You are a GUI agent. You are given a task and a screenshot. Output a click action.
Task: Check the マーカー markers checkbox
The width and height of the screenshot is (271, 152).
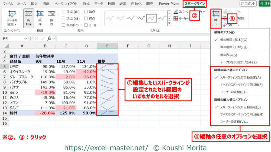(86, 25)
